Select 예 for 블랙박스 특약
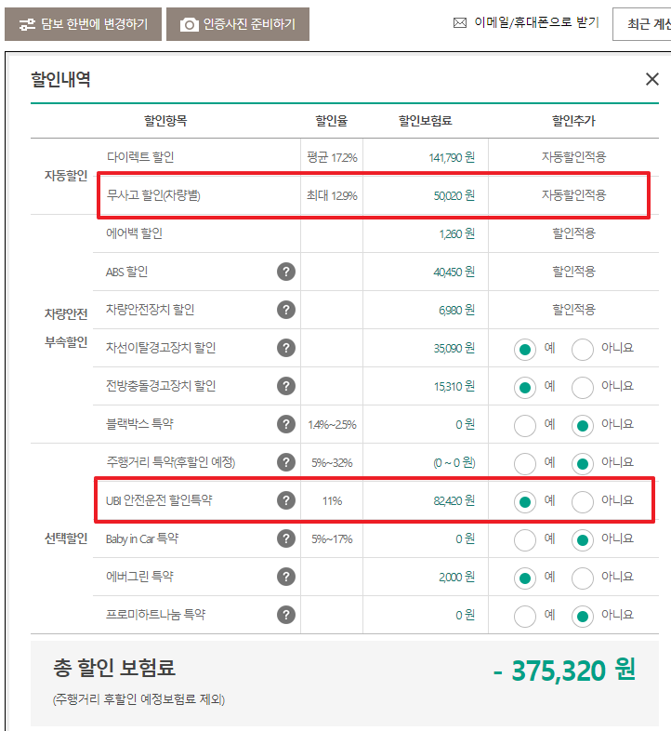Screen dimensions: 671x731 [x=525, y=426]
